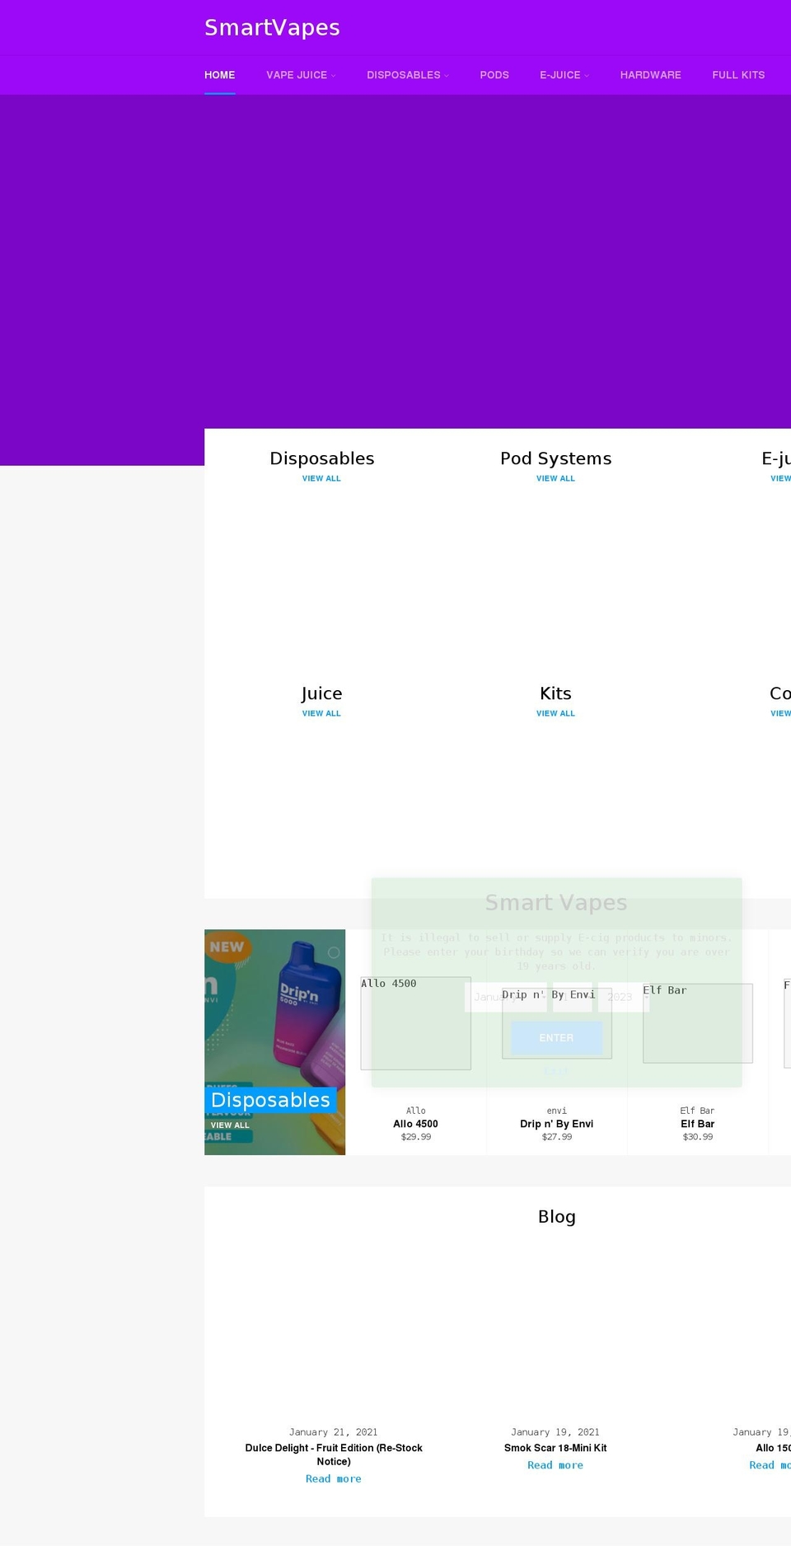Open the birth year dropdown showing 2023
Screen dimensions: 791x1546
[624, 997]
